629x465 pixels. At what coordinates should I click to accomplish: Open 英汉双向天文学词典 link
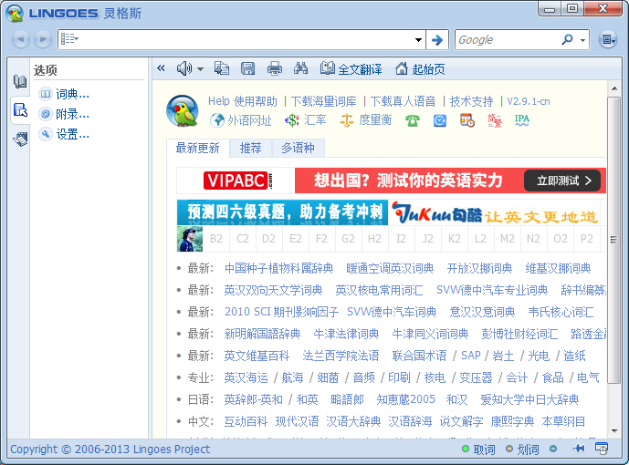point(273,290)
